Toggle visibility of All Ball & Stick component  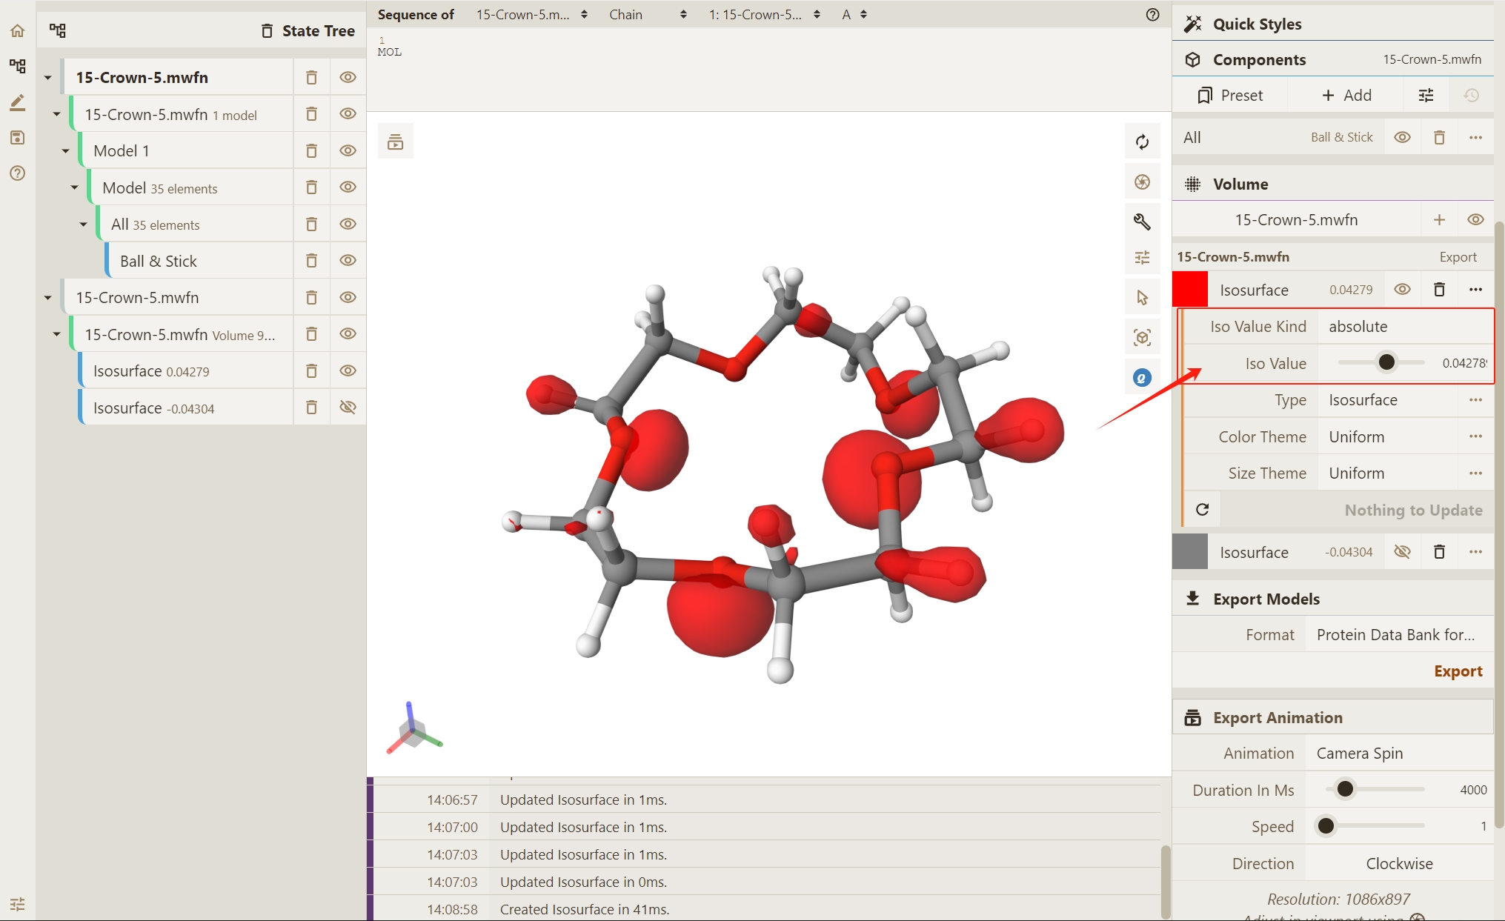(1402, 137)
